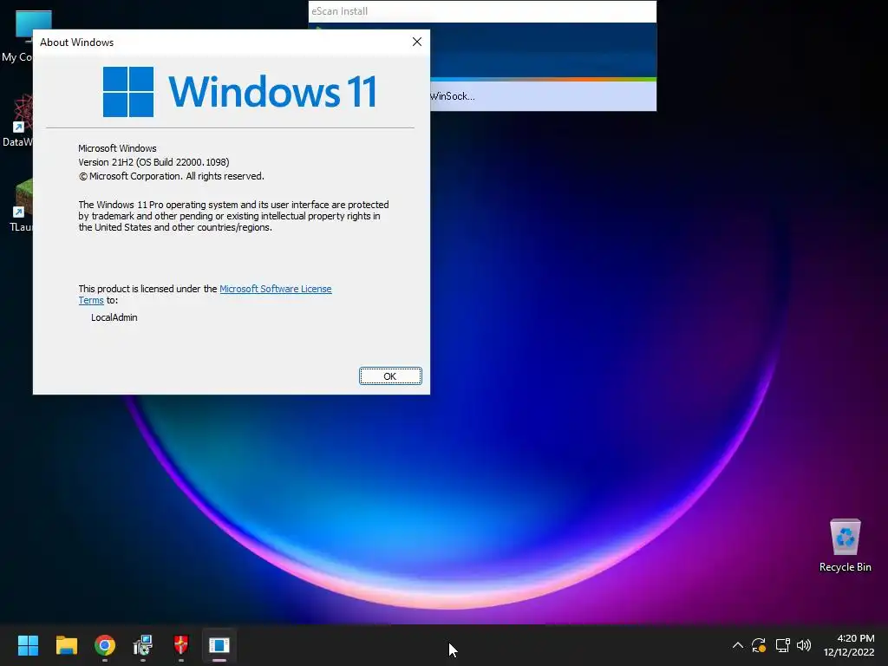Open the Microsoft Software License Terms link
The height and width of the screenshot is (666, 888).
(x=205, y=295)
